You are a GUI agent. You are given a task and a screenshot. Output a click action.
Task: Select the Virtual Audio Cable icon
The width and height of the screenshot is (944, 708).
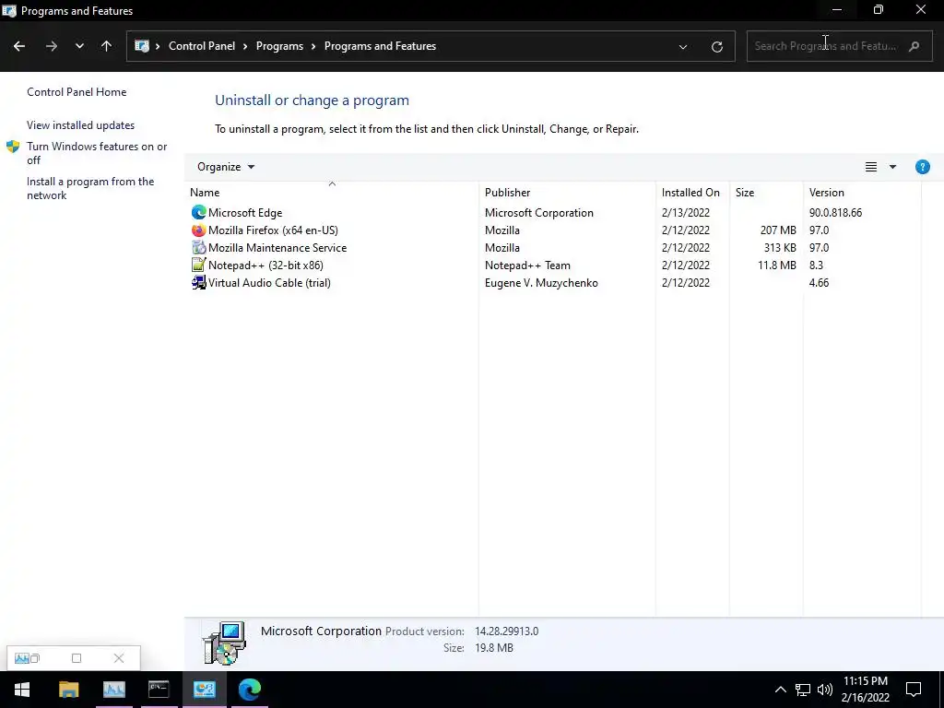(x=198, y=282)
